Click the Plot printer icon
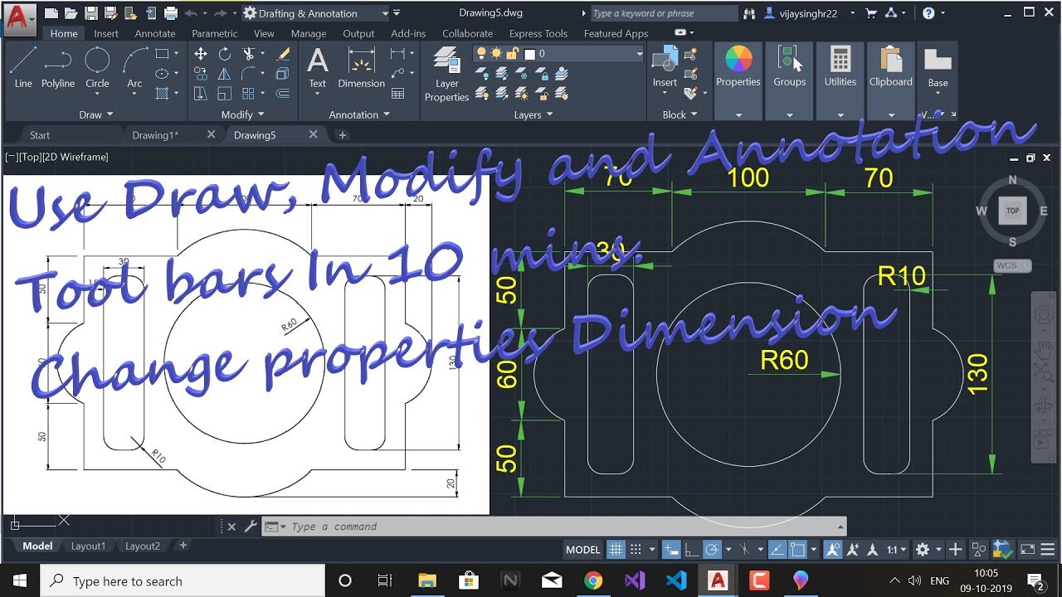The height and width of the screenshot is (597, 1062). click(171, 13)
